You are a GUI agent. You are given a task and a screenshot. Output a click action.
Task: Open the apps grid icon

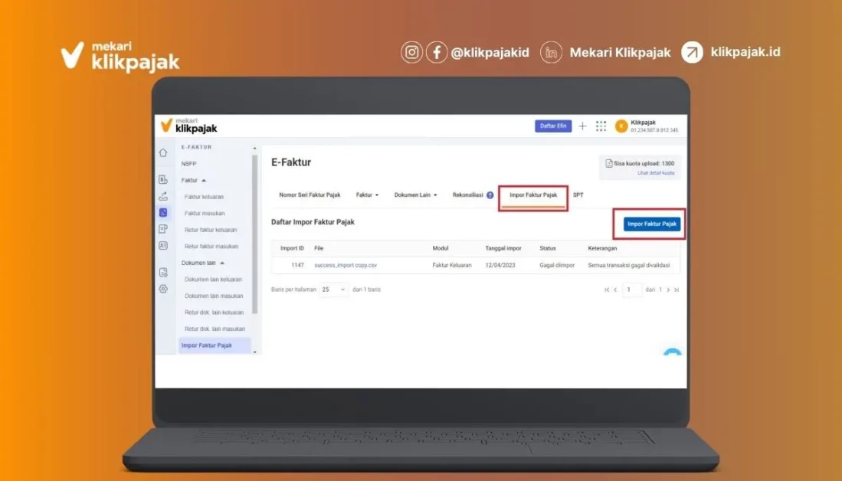pyautogui.click(x=601, y=126)
